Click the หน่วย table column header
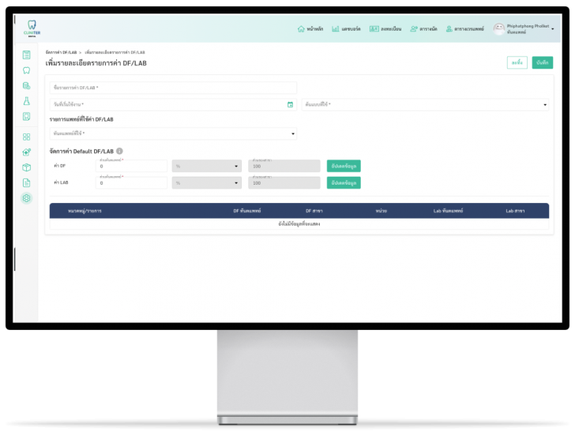575x435 pixels. [x=381, y=211]
